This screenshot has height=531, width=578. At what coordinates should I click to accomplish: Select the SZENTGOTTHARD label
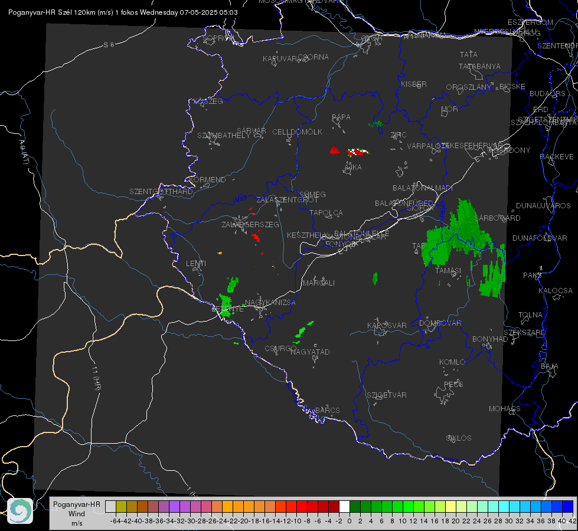coord(161,192)
